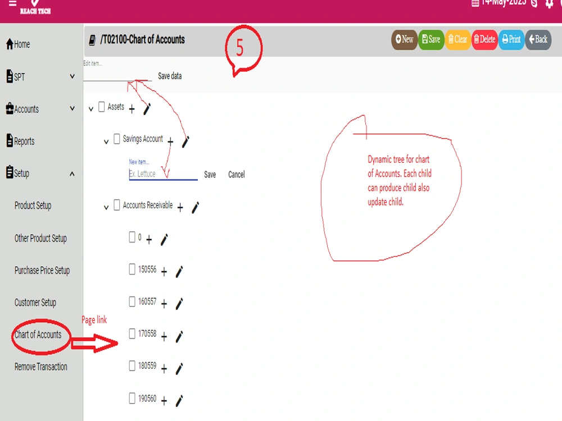Click the red Delete button

pyautogui.click(x=484, y=39)
